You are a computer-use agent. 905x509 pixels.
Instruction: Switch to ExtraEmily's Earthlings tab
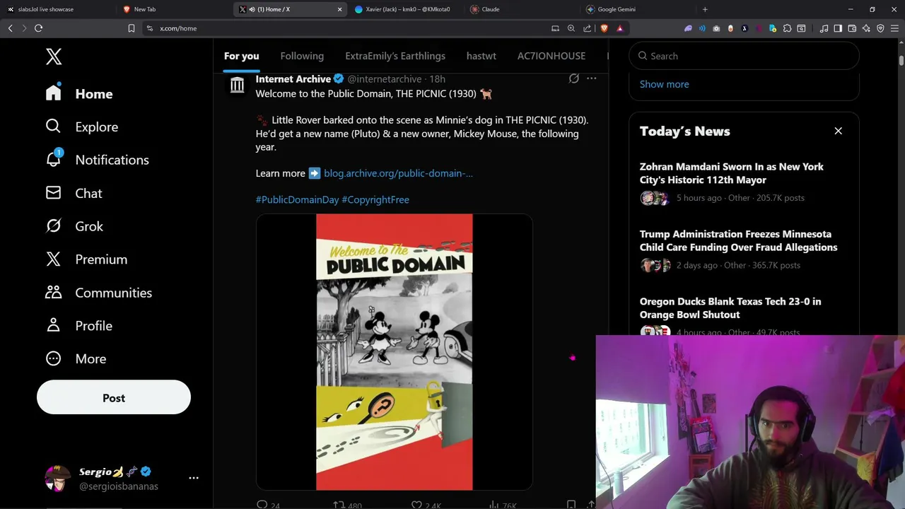point(395,56)
